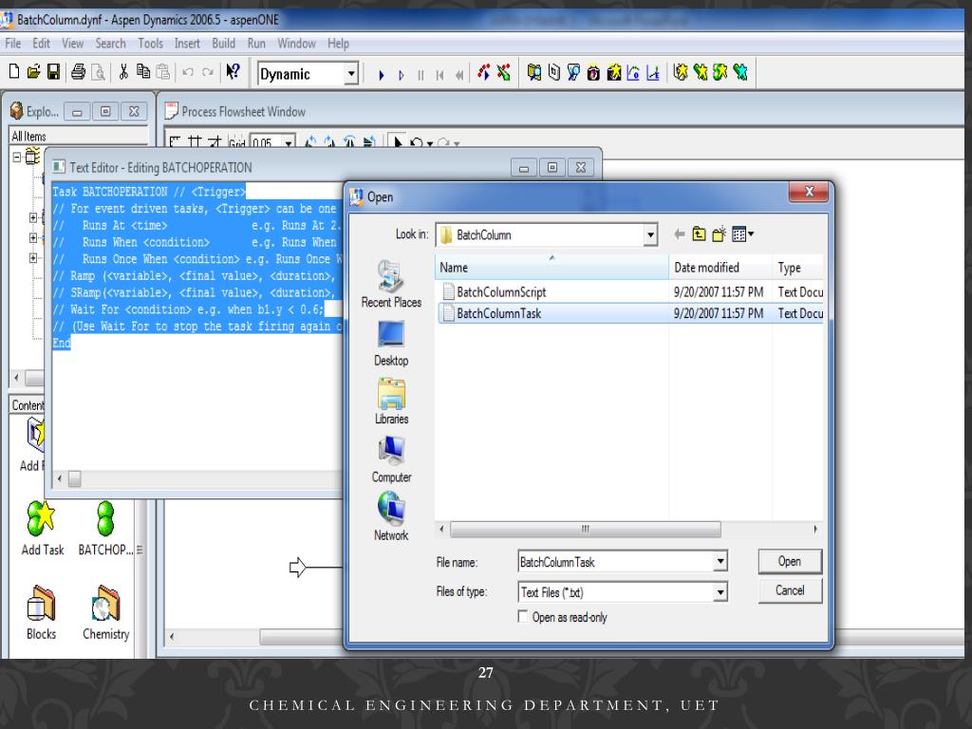Open the Run menu
The image size is (972, 729).
[256, 44]
